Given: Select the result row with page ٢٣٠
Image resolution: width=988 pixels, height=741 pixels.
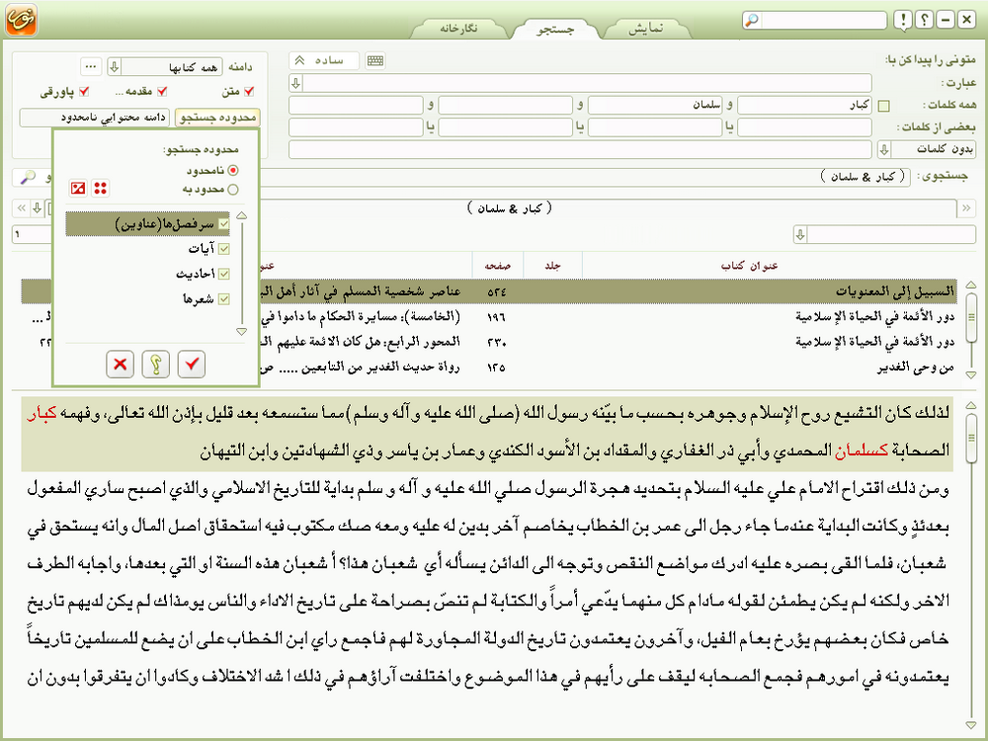Looking at the screenshot, I should [489, 342].
